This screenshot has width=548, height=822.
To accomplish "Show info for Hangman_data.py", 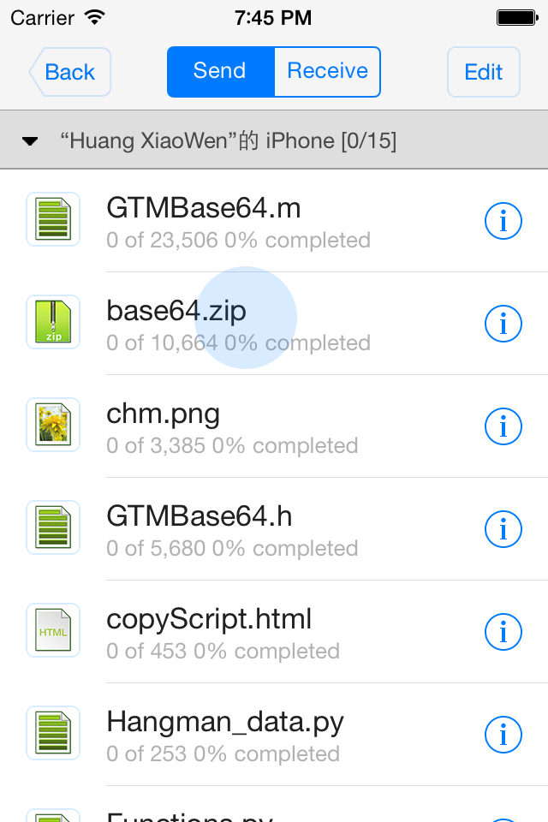I will point(503,735).
